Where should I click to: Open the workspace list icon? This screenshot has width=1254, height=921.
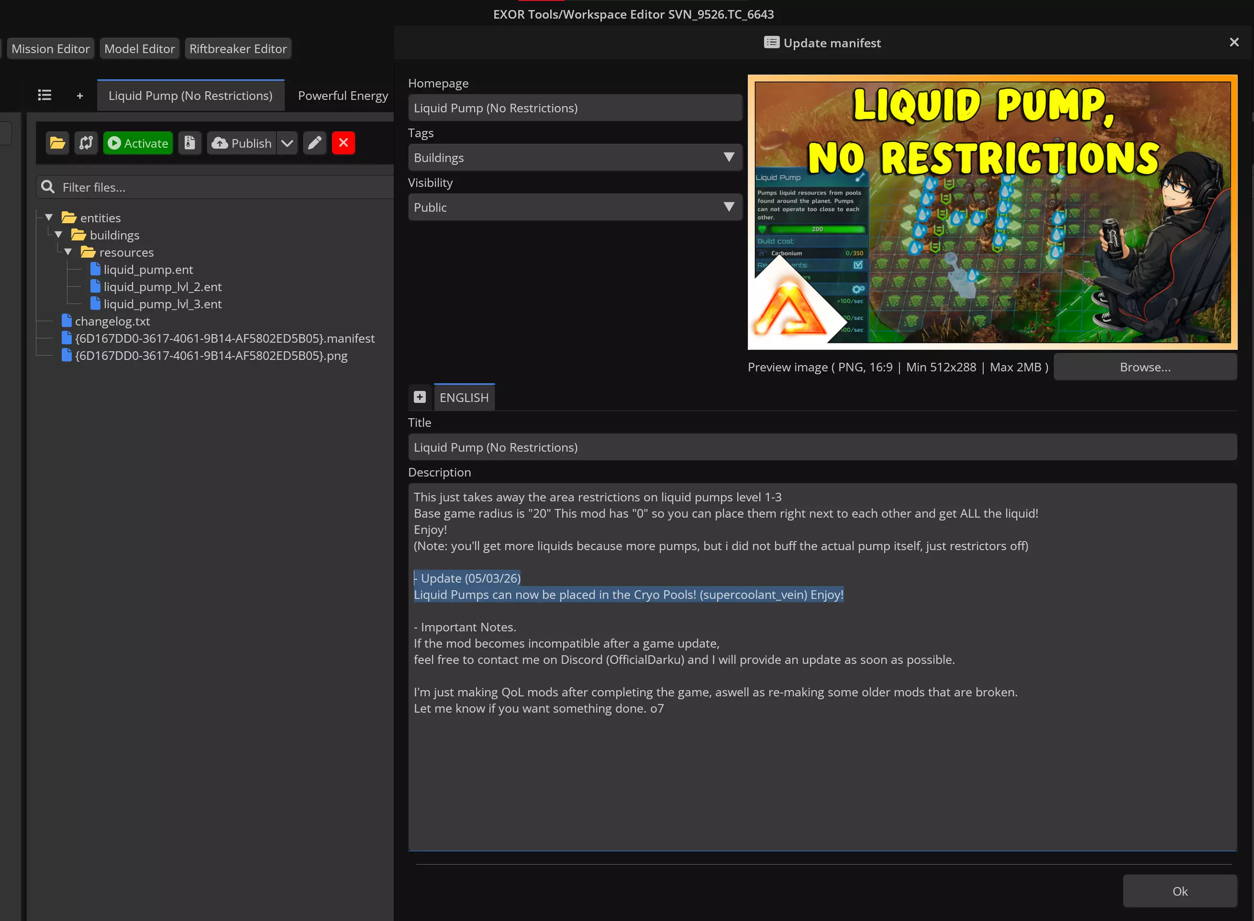(44, 95)
